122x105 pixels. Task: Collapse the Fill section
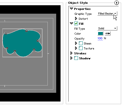point(71,24)
